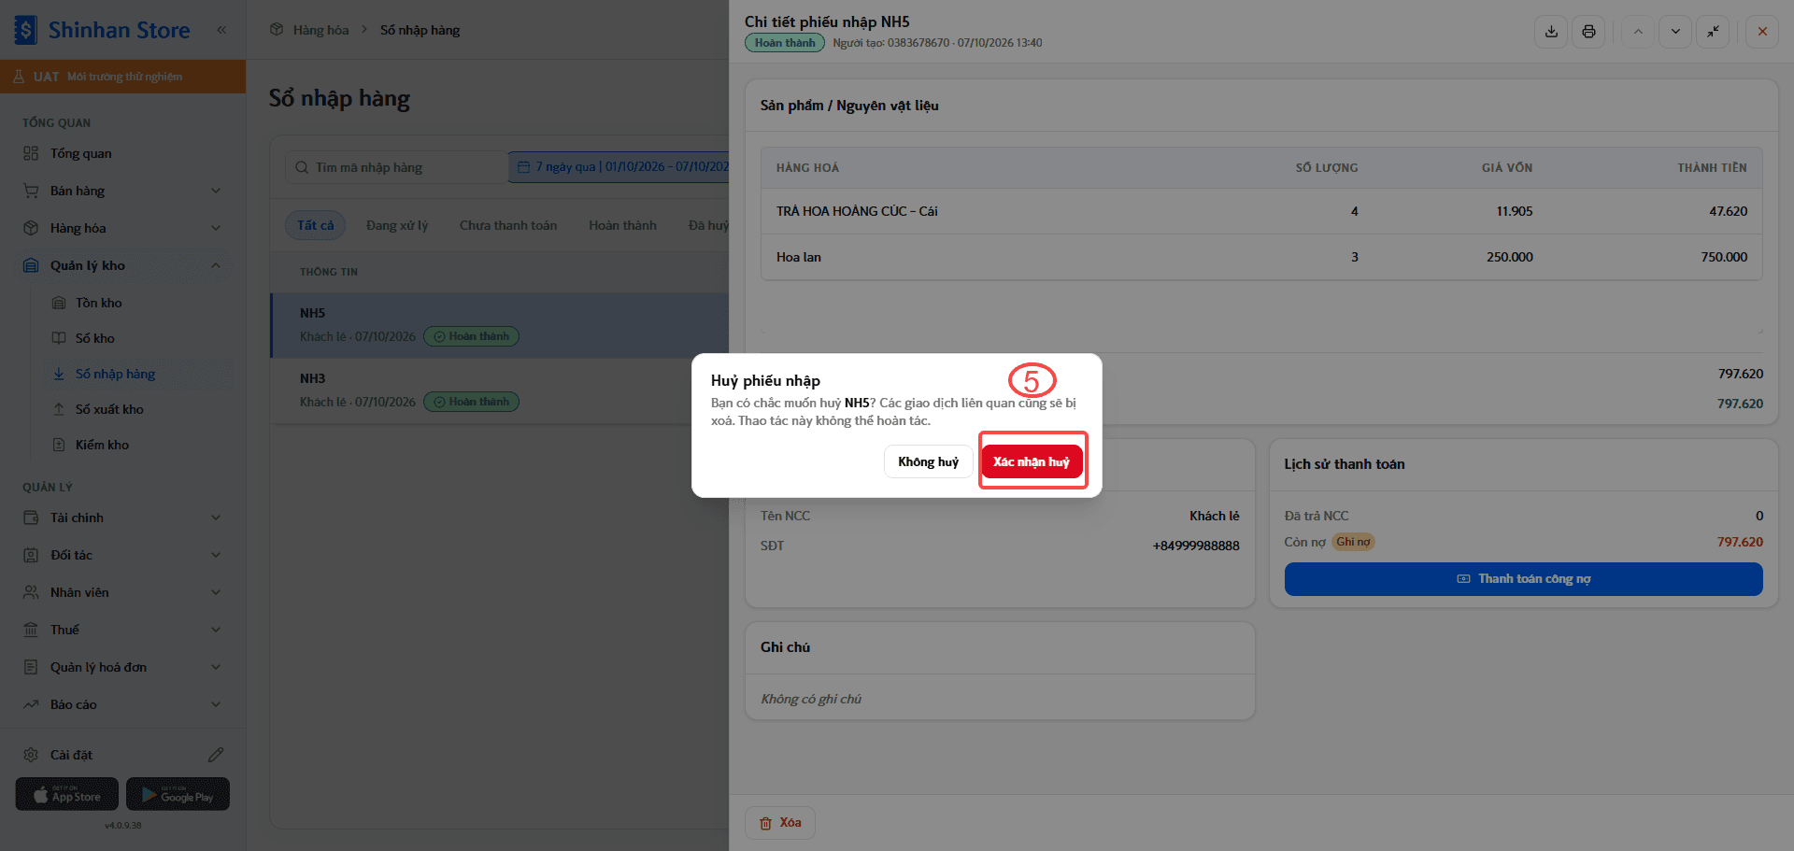The width and height of the screenshot is (1794, 851).
Task: Open the Google Play download badge
Action: click(x=178, y=794)
